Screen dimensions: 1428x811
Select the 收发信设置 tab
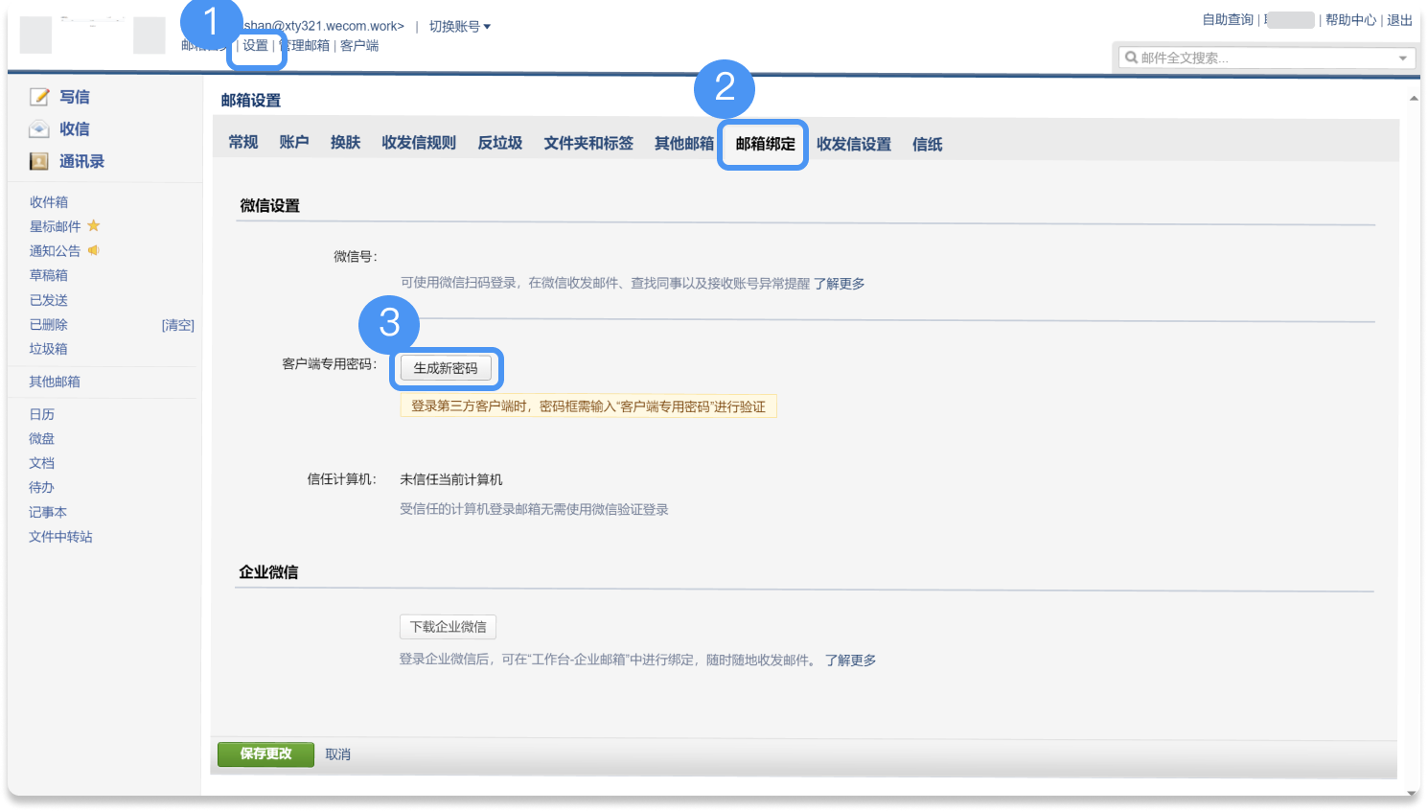tap(853, 143)
